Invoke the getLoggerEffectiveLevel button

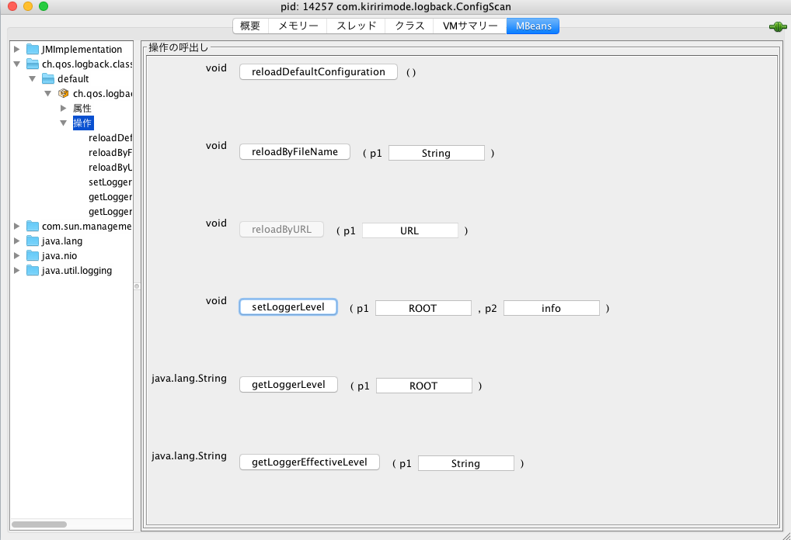309,462
